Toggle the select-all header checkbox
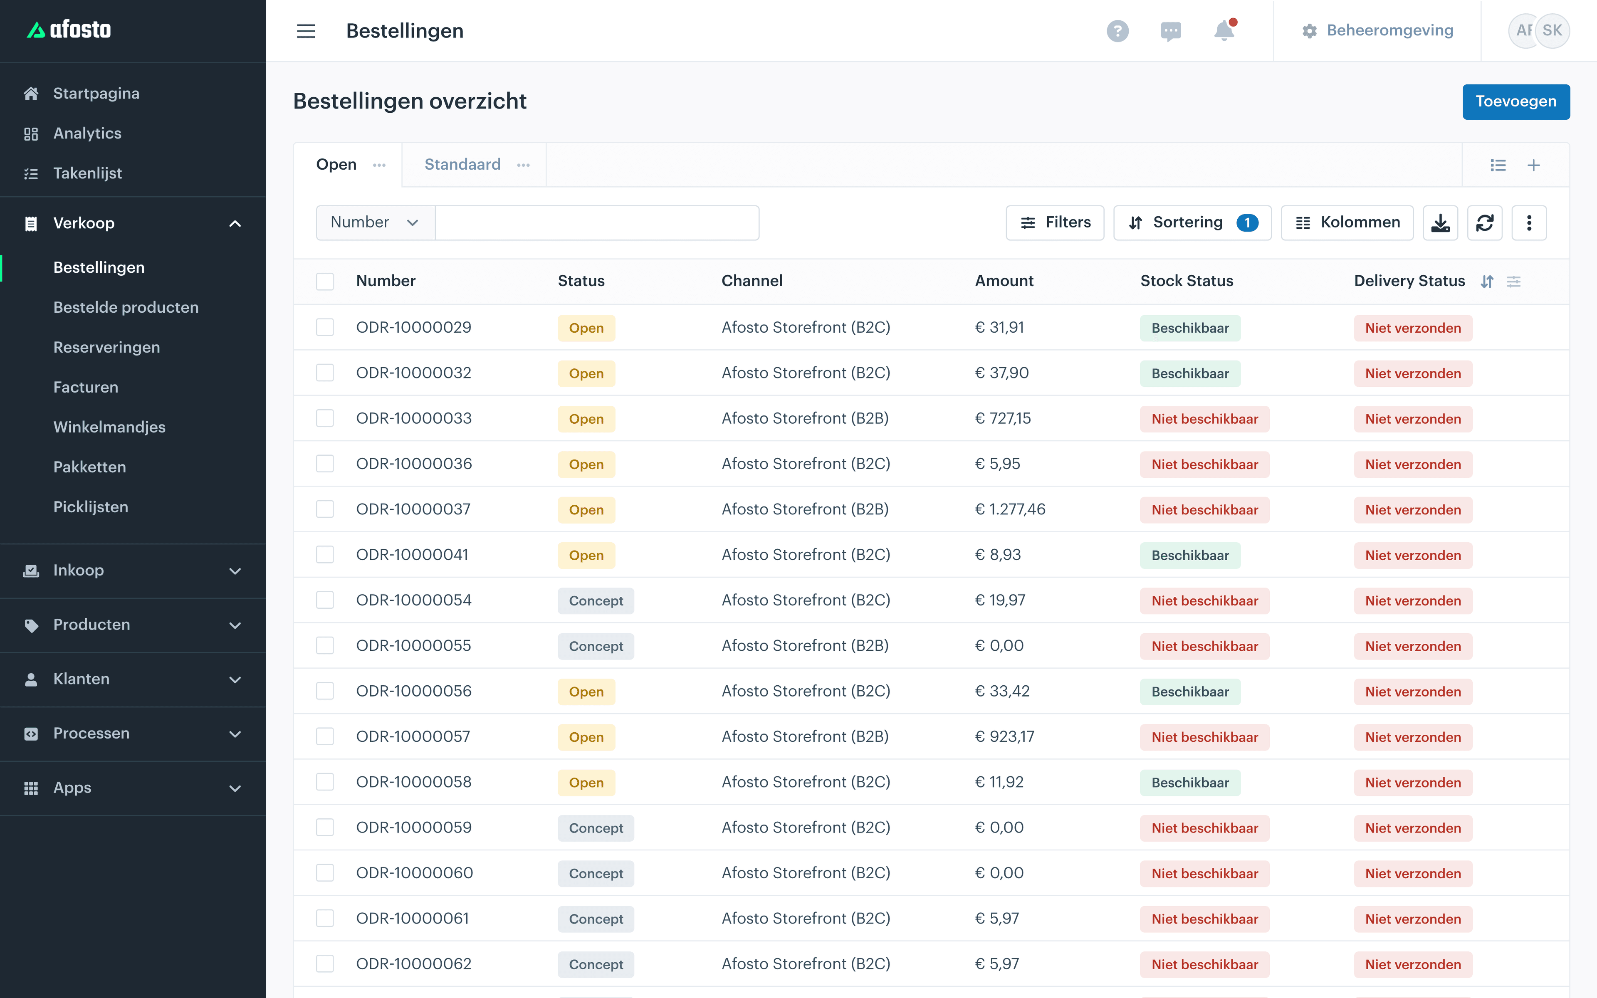 tap(325, 282)
